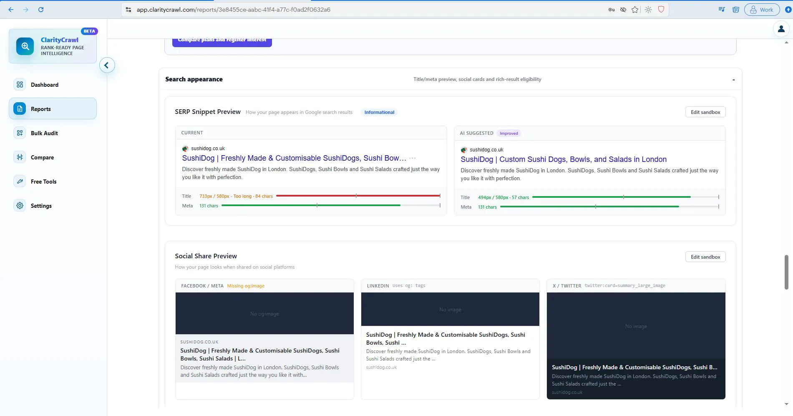Click Edit sandbox for Social Share Preview
Viewport: 793px width, 416px height.
(x=705, y=257)
